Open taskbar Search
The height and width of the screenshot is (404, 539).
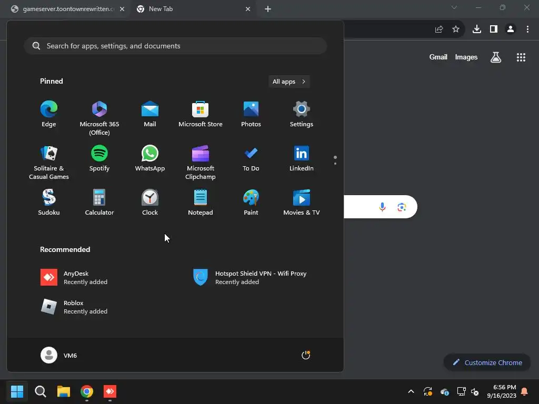click(40, 391)
